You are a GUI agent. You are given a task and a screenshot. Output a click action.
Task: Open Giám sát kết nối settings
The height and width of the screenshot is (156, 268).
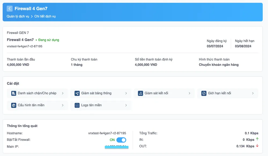(156, 93)
